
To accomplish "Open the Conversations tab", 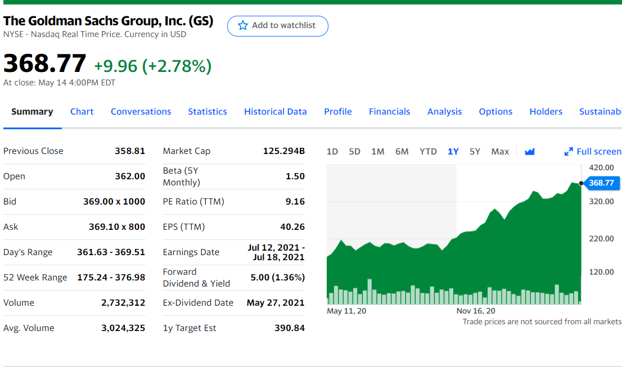I will tap(141, 111).
